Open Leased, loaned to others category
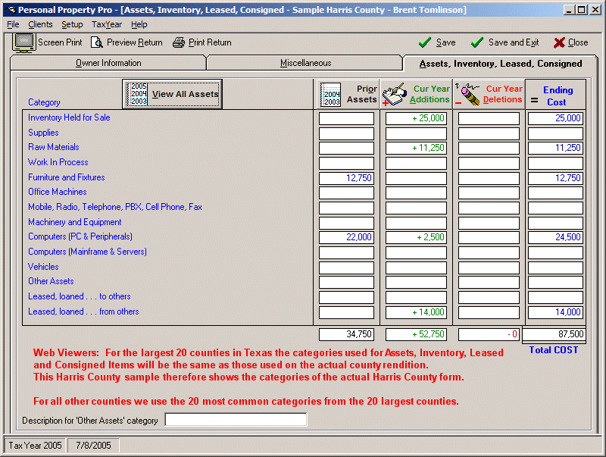The width and height of the screenshot is (606, 457). 80,296
